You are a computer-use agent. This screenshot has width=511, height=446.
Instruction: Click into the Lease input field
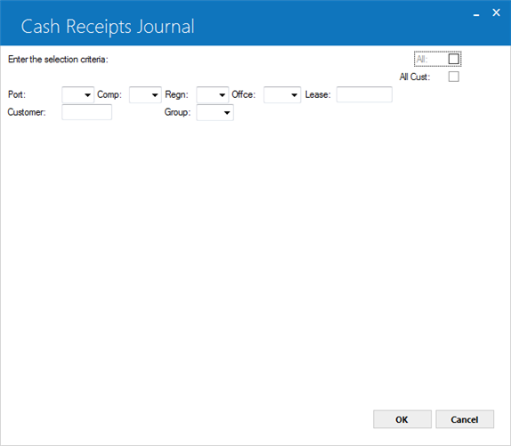click(364, 94)
